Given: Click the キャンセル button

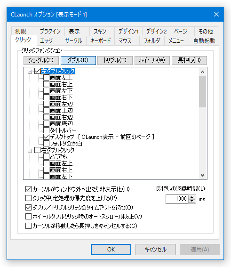Looking at the screenshot, I should 155,250.
